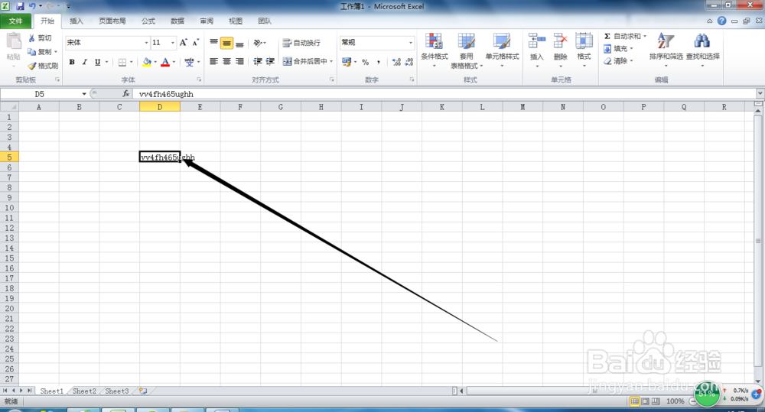Set top vertical alignment

pyautogui.click(x=213, y=43)
